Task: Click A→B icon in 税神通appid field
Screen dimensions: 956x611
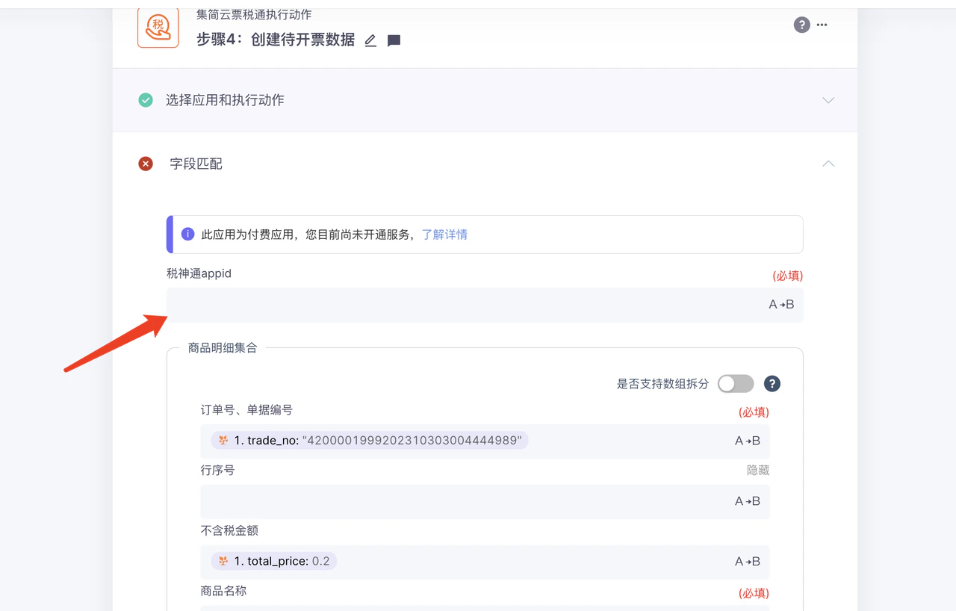Action: pyautogui.click(x=781, y=305)
